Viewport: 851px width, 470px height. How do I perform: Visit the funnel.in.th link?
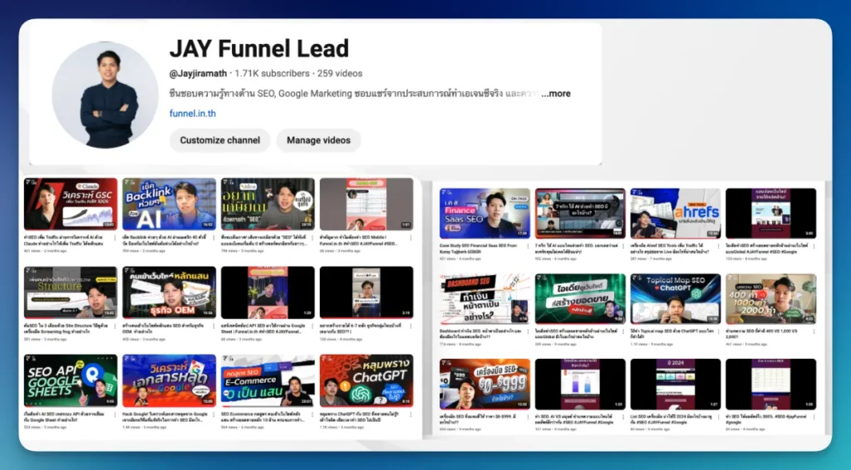click(193, 113)
